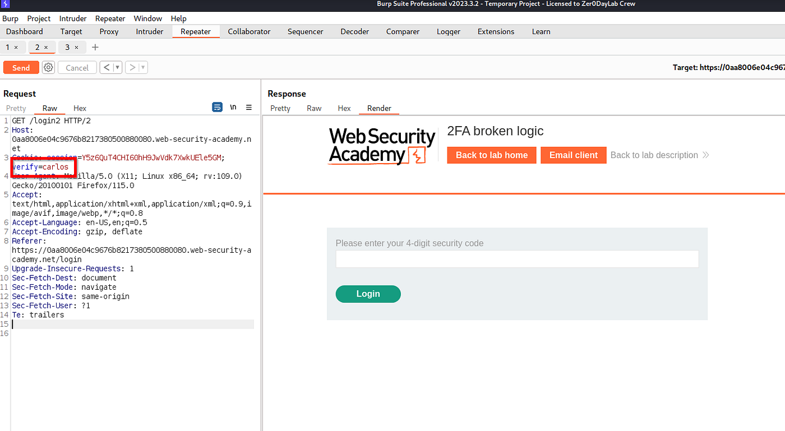This screenshot has width=785, height=431.
Task: Click the Target URL label
Action: pos(728,67)
